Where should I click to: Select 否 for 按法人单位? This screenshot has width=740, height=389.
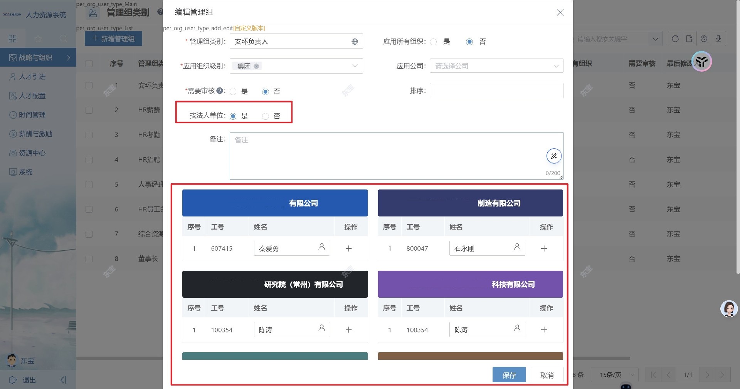pos(265,116)
